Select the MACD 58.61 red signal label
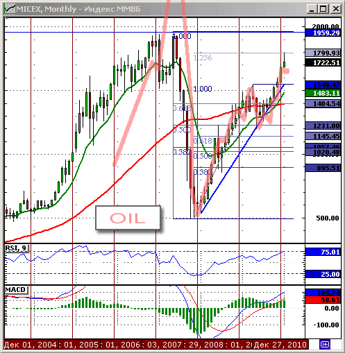345x353 pixels. coord(323,300)
